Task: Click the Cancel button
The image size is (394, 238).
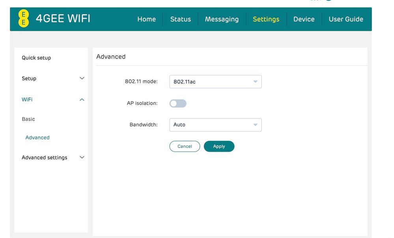Action: 185,146
